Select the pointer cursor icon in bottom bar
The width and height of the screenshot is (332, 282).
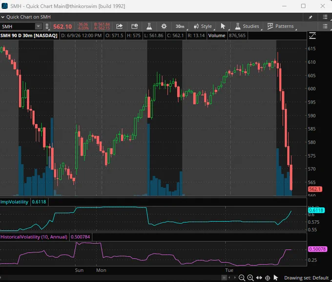tap(276, 278)
